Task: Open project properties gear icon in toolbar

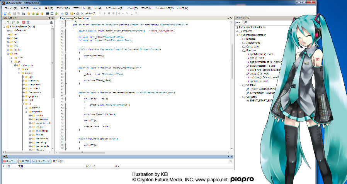Action: tap(78, 14)
